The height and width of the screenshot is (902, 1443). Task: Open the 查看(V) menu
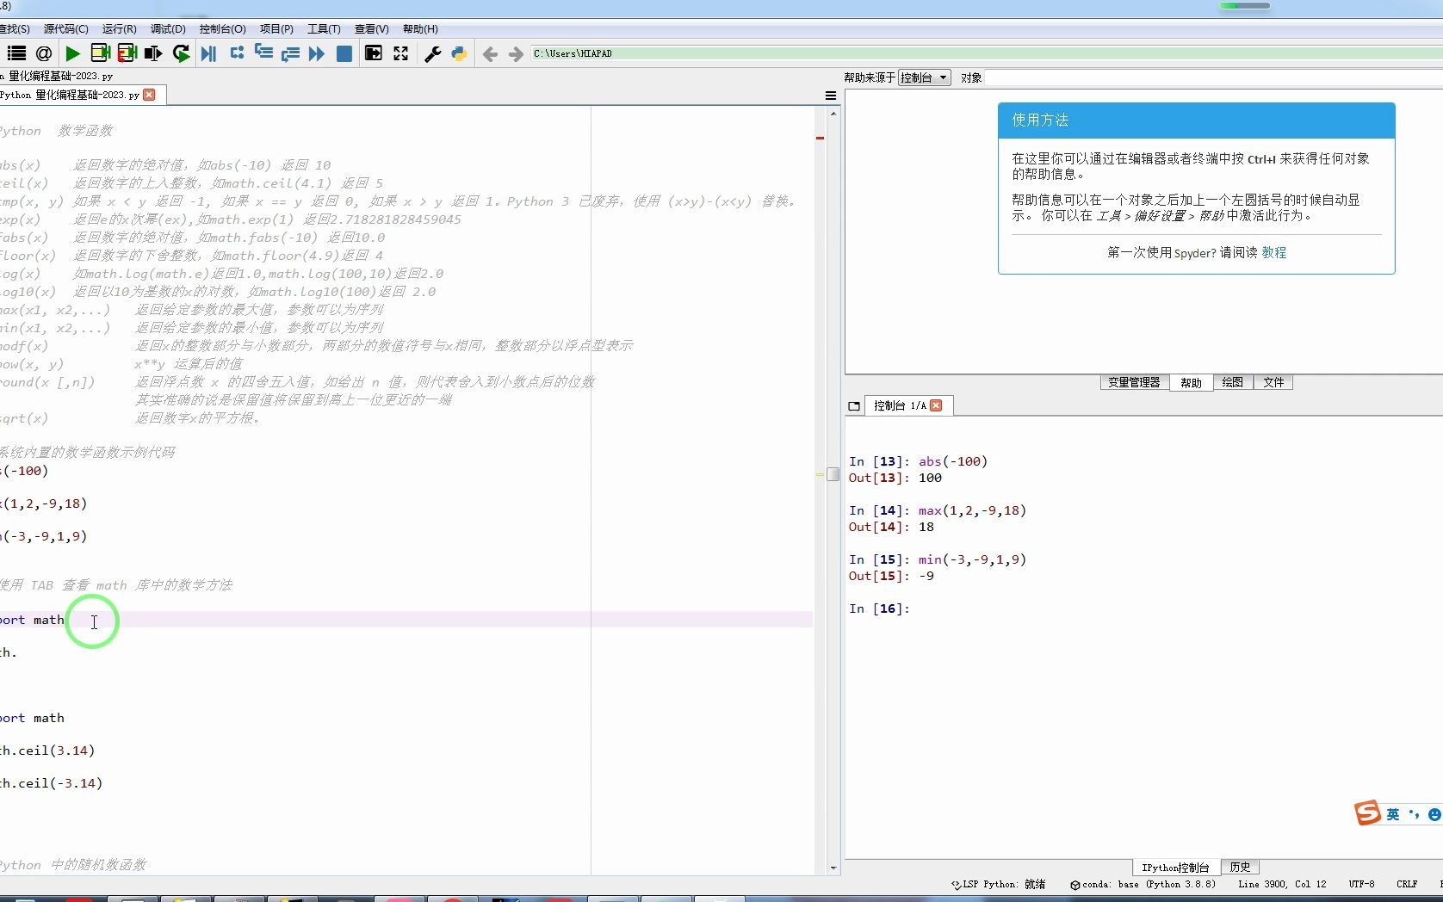pos(372,29)
